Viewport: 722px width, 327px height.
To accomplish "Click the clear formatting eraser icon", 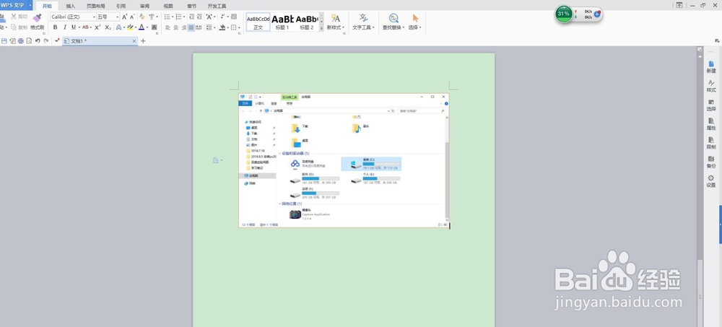I will pos(142,17).
